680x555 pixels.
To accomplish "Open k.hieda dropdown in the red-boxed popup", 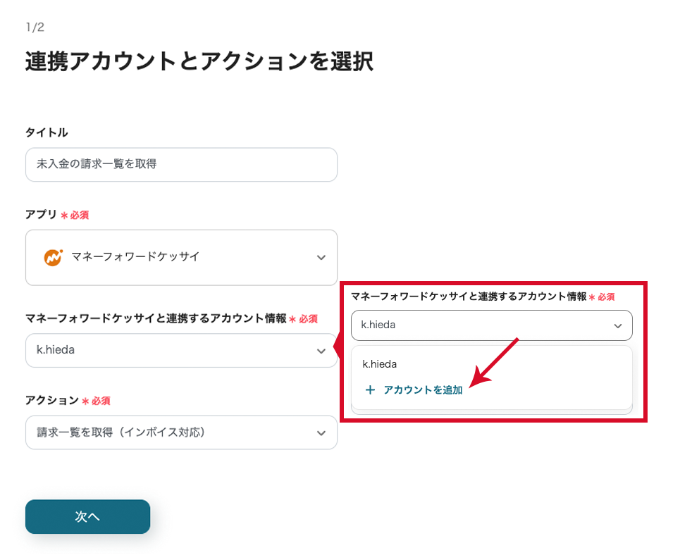I will [491, 325].
